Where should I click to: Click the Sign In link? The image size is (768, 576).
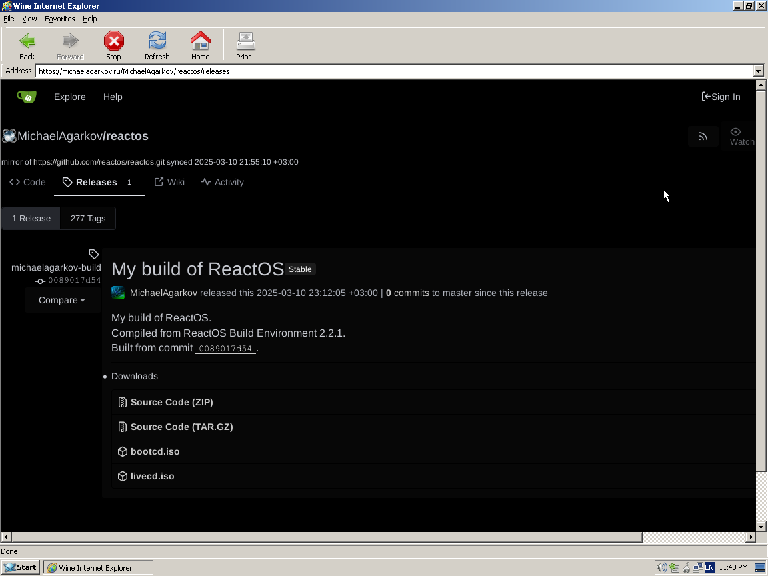(x=721, y=97)
